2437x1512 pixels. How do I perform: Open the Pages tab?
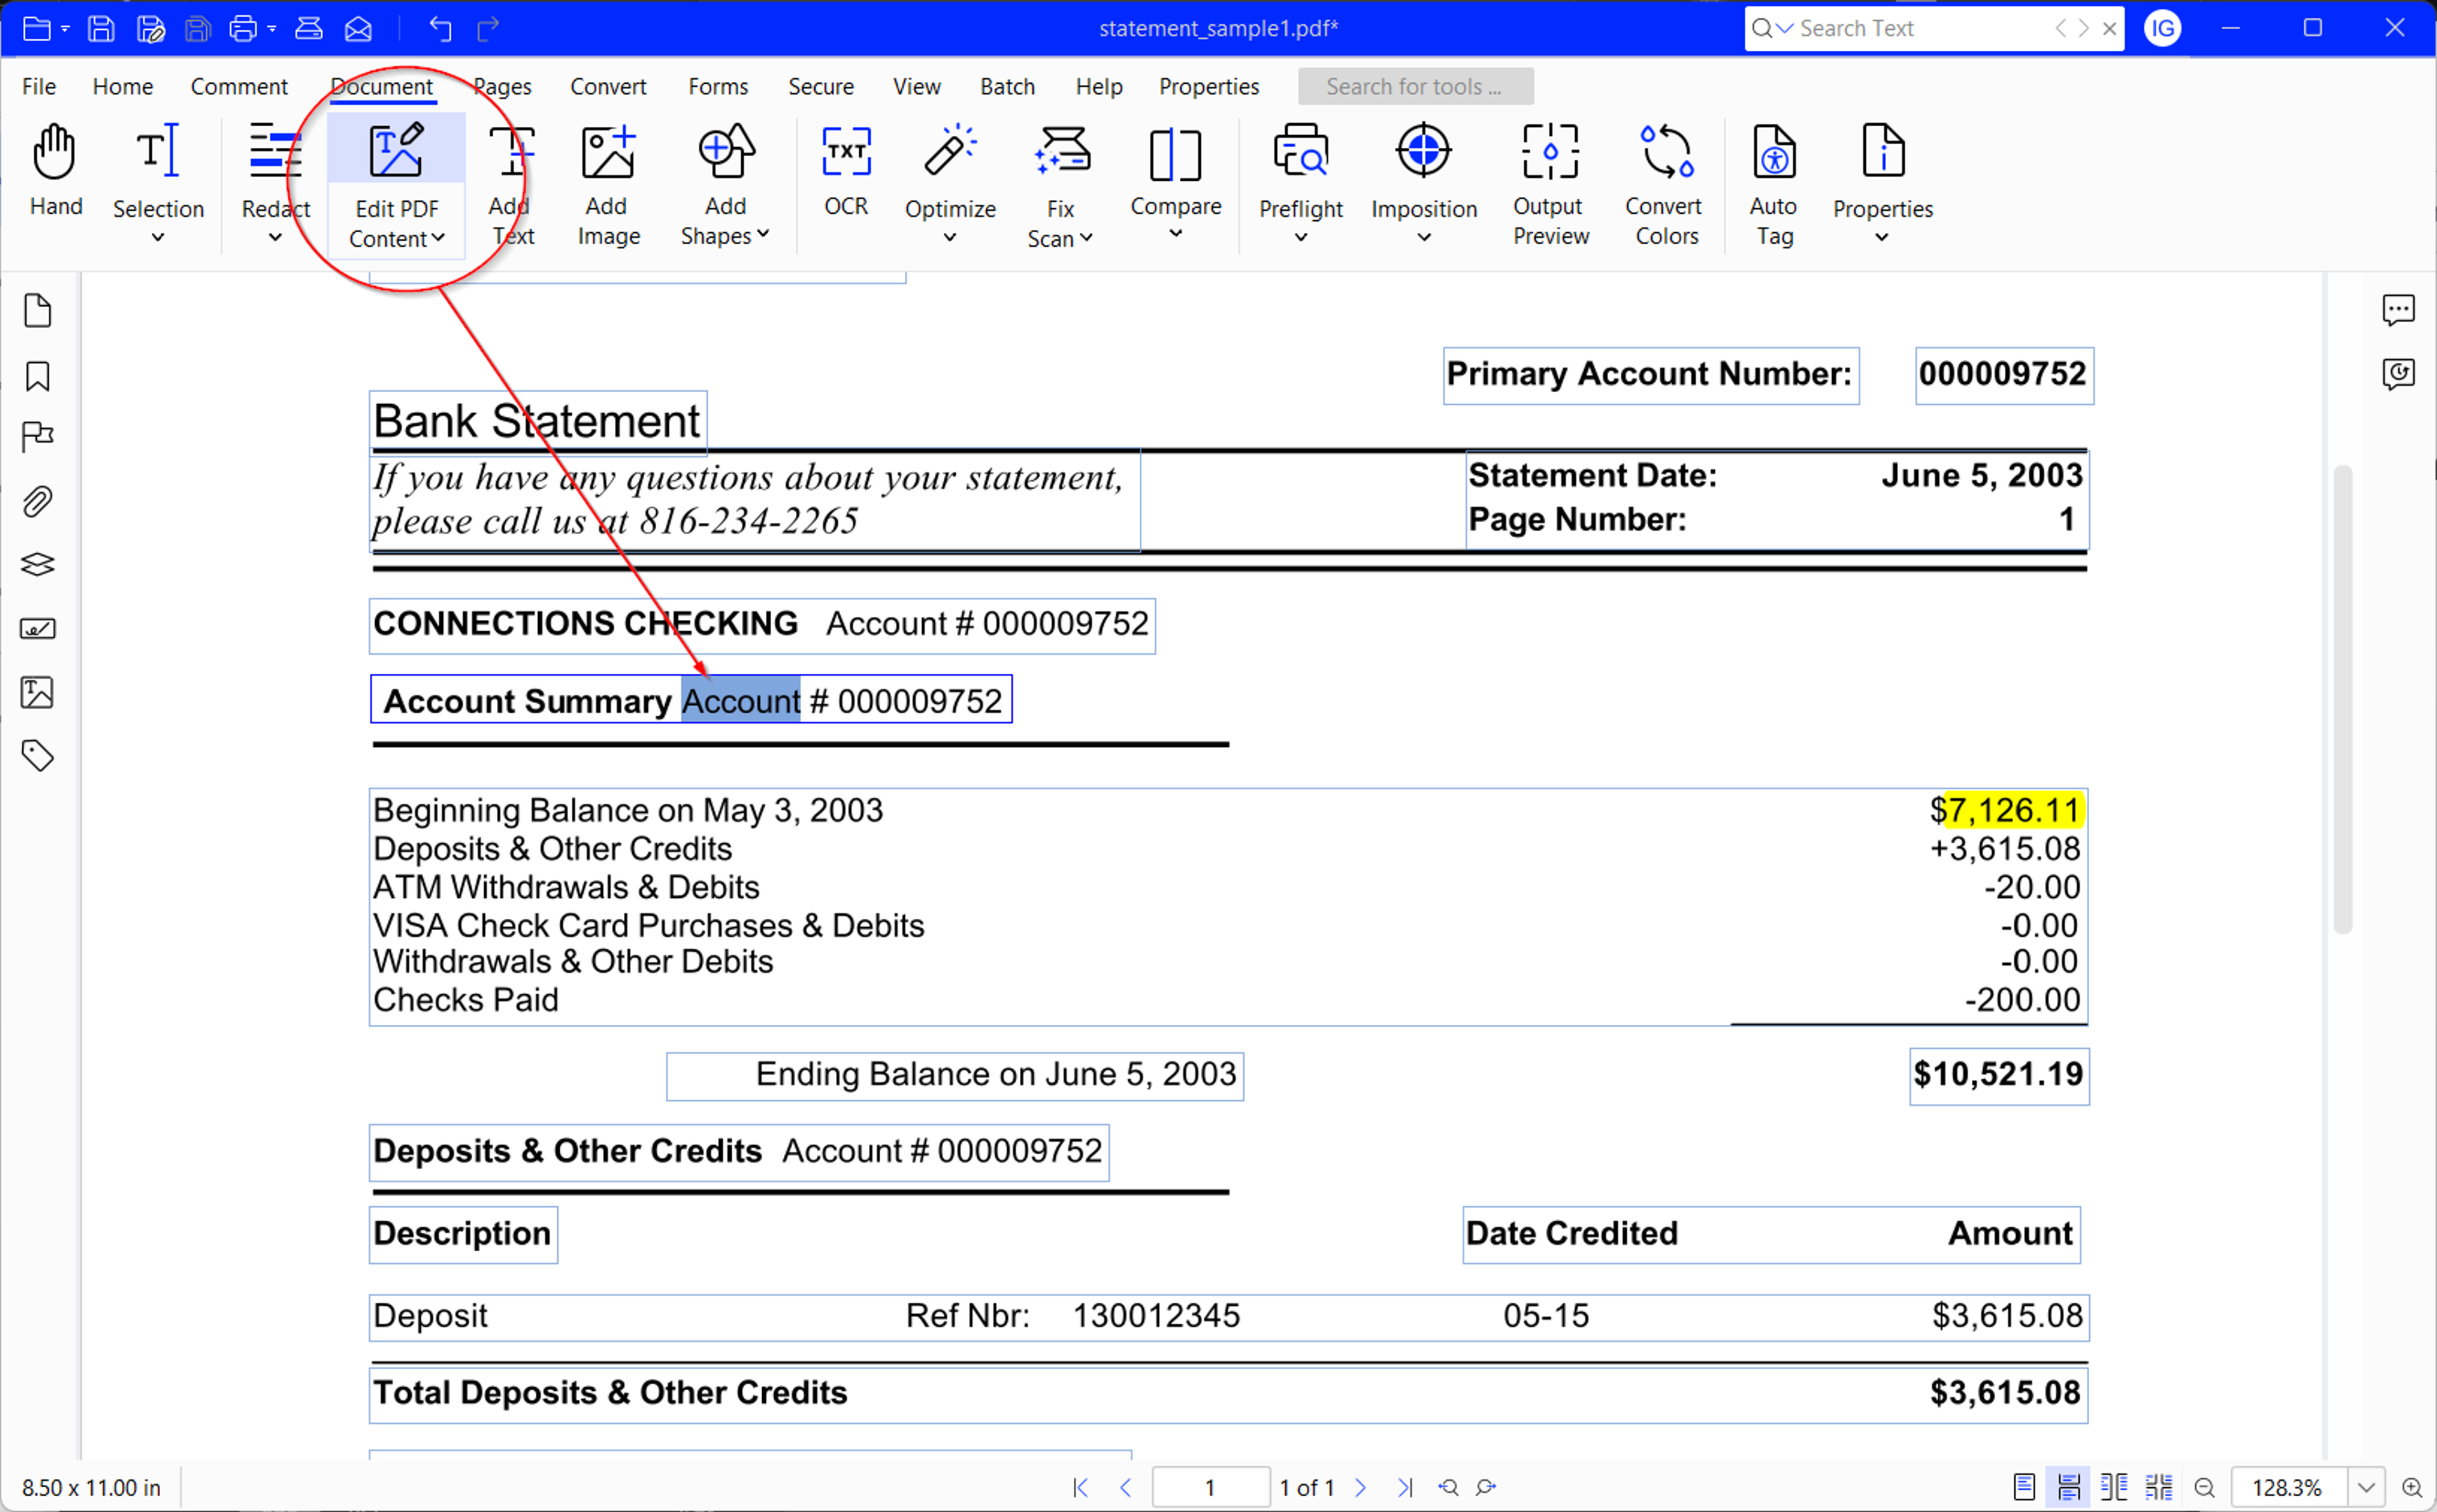click(x=503, y=87)
